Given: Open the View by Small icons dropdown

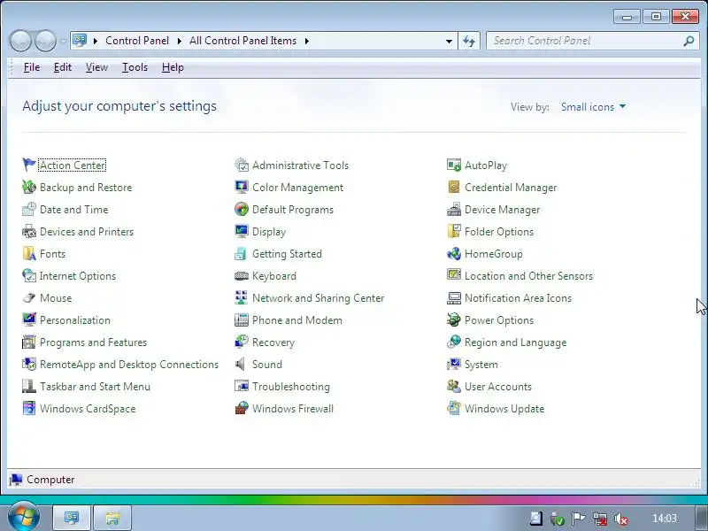Looking at the screenshot, I should tap(593, 107).
